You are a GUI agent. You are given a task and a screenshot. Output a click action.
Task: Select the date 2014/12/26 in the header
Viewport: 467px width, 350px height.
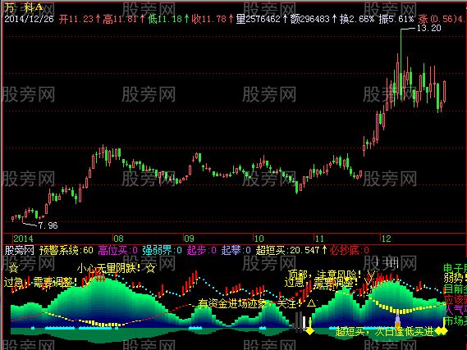pos(29,20)
